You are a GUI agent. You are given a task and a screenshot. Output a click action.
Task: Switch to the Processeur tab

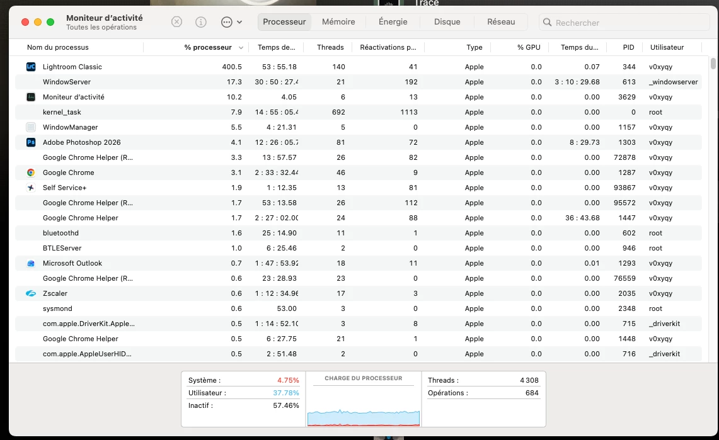coord(284,22)
